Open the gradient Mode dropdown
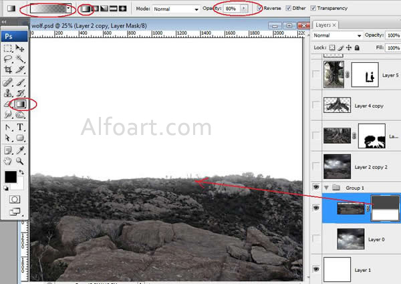 [196, 9]
